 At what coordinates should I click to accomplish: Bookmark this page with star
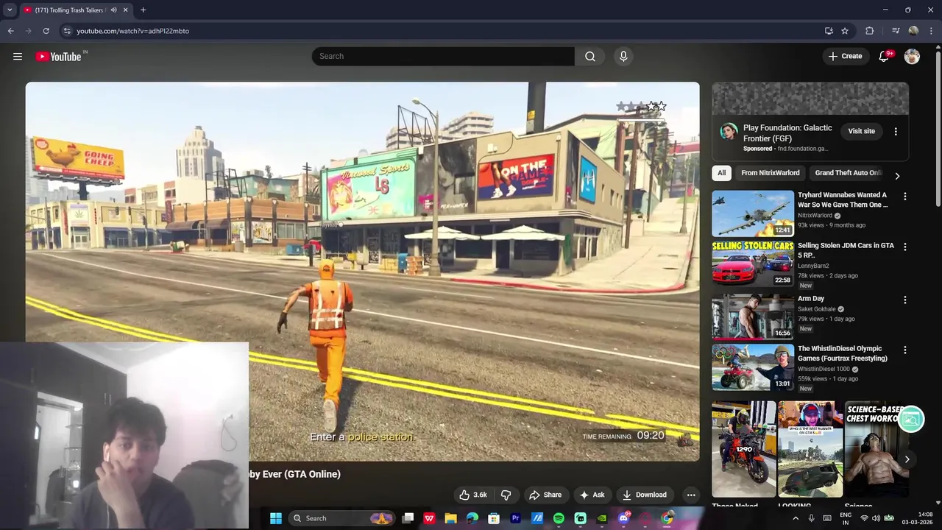pyautogui.click(x=845, y=31)
